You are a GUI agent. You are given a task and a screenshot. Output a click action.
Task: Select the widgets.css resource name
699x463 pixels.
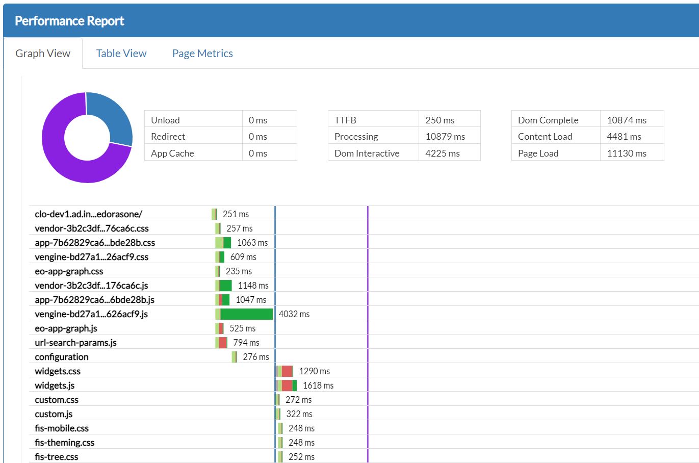[x=58, y=371]
